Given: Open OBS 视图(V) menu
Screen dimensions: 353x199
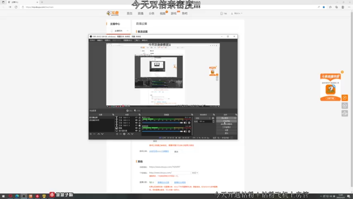Looking at the screenshot, I should [x=107, y=40].
